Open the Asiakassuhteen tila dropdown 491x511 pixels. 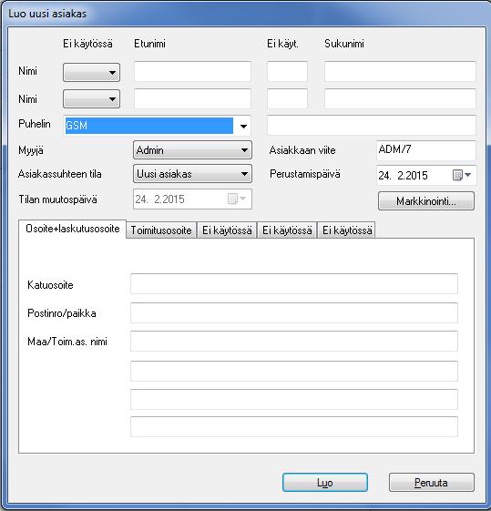click(192, 174)
